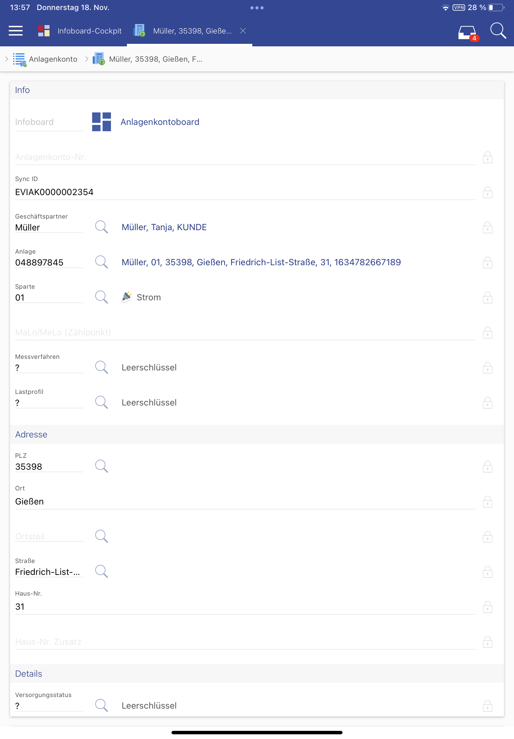Open lookup for Sparte field
This screenshot has height=739, width=514.
coord(101,297)
